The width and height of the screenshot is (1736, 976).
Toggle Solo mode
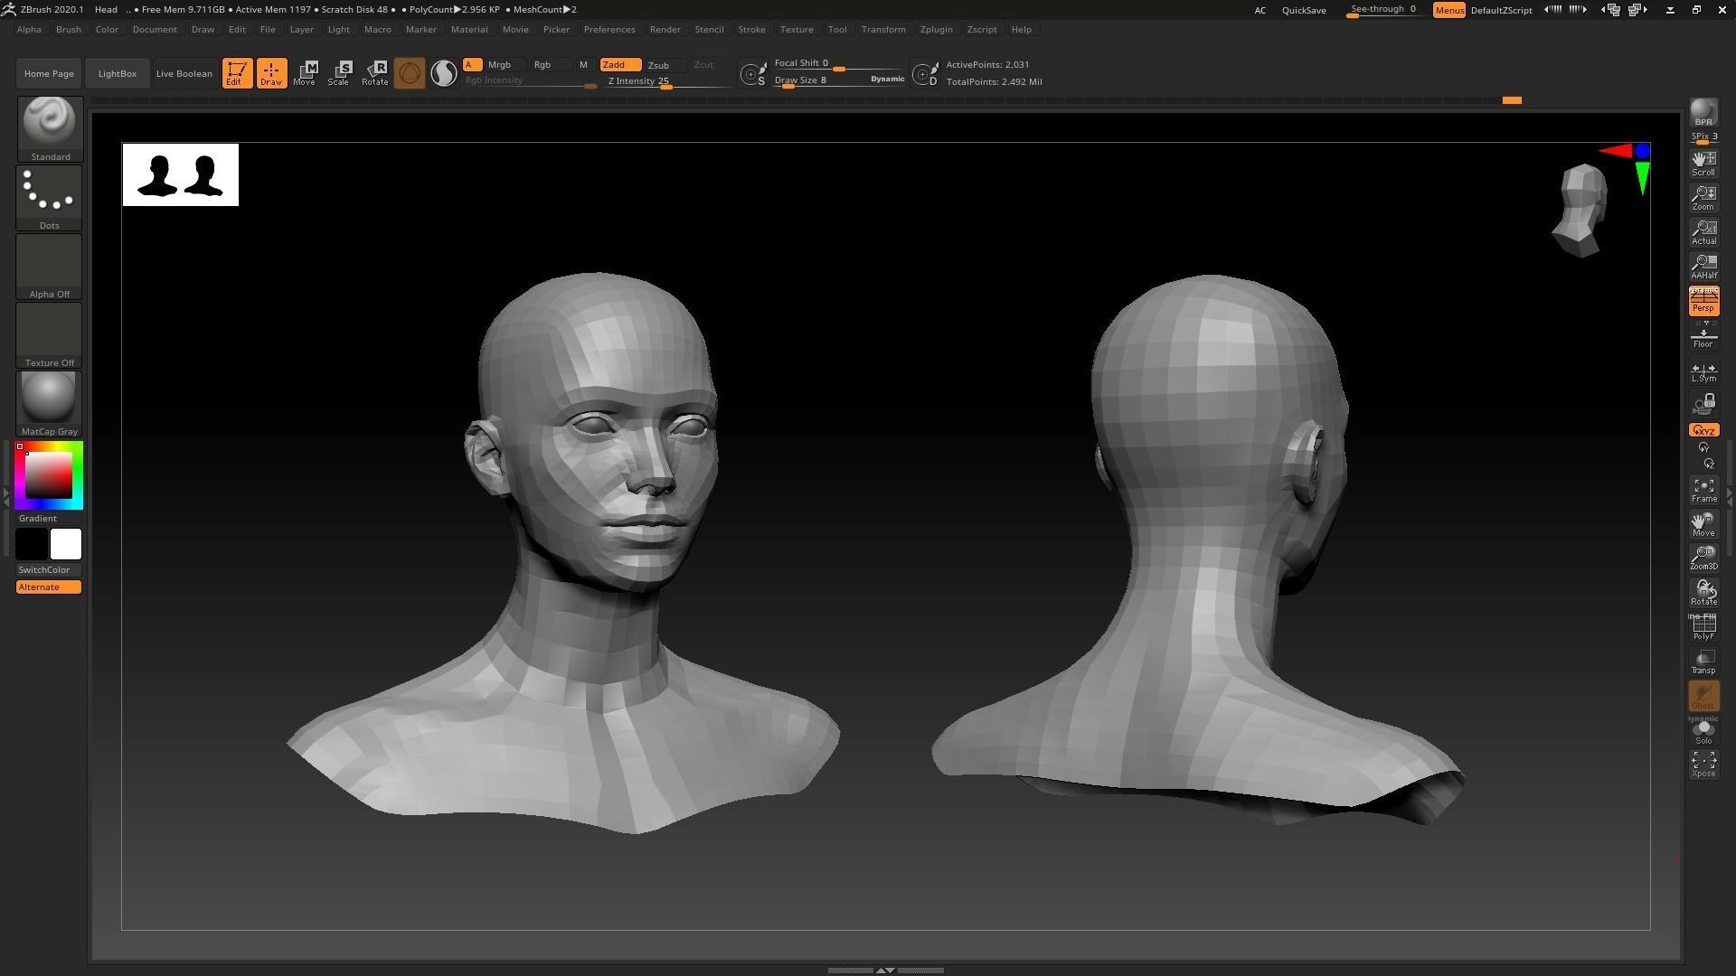pyautogui.click(x=1703, y=730)
